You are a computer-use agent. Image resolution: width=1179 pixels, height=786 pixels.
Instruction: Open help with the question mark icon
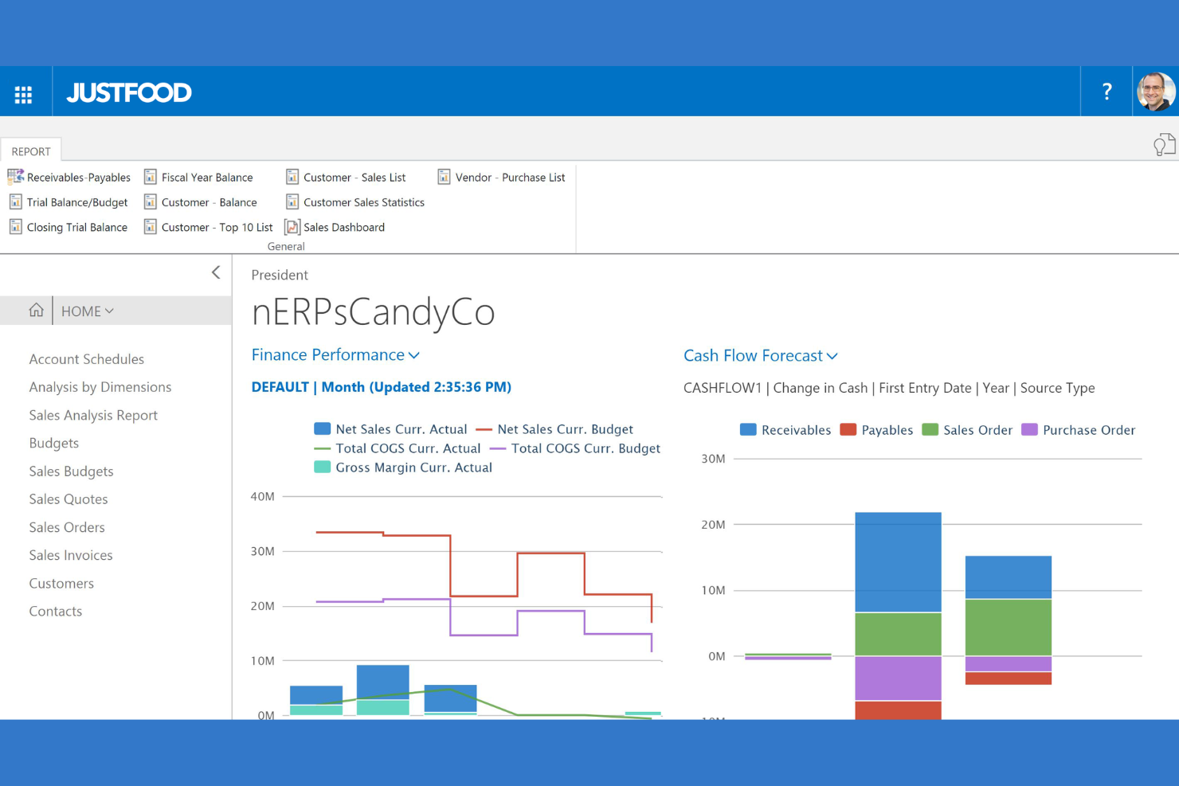[x=1107, y=92]
